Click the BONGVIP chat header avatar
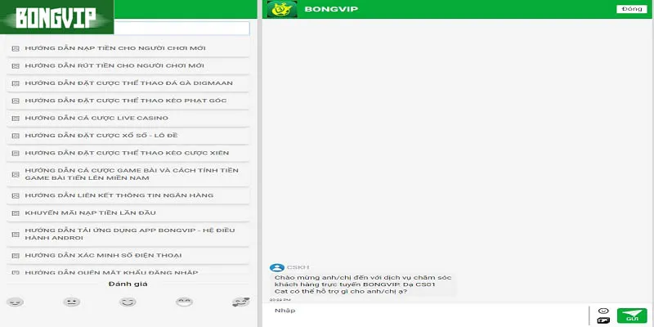The image size is (654, 327). point(282,9)
